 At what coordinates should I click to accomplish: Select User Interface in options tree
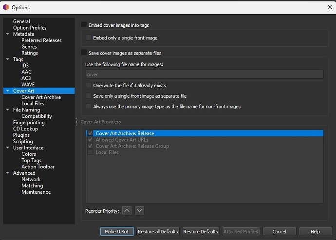pos(28,148)
